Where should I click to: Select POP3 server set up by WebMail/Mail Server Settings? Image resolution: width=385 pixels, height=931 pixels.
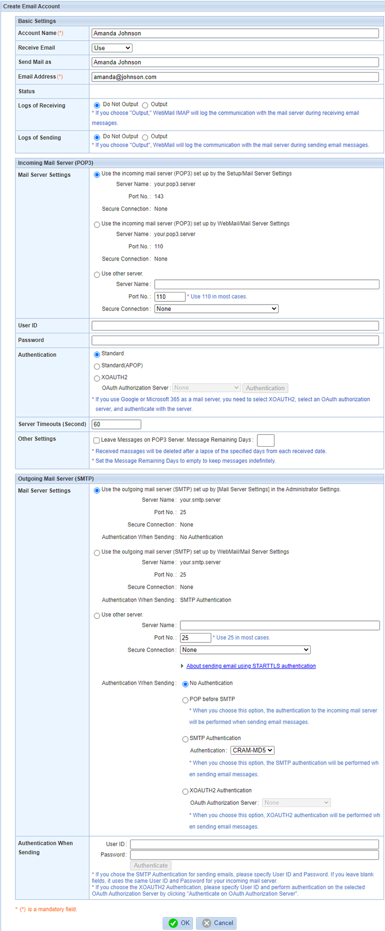tap(97, 224)
